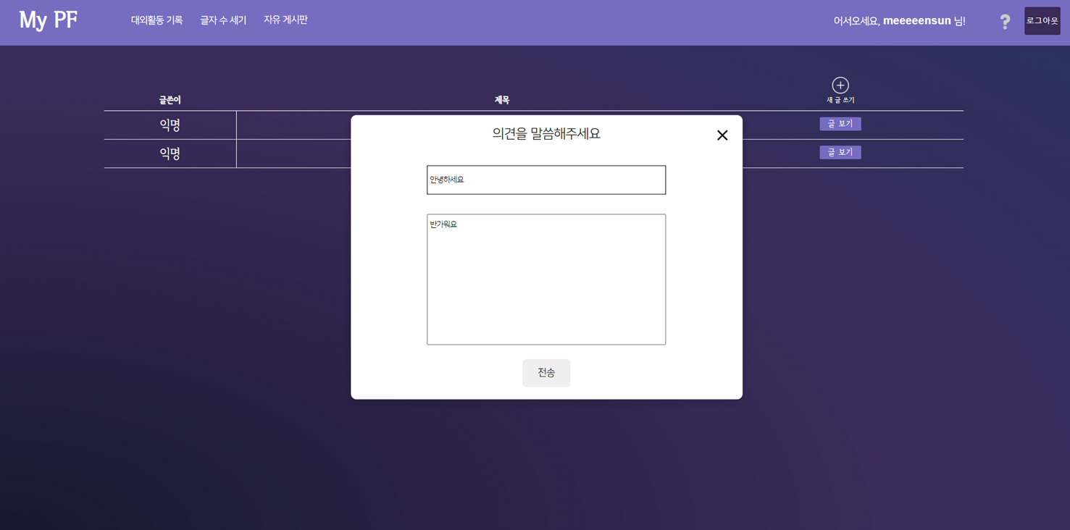Open the 대외활동 기록 menu item
Screen dimensions: 1070x530
coord(156,20)
